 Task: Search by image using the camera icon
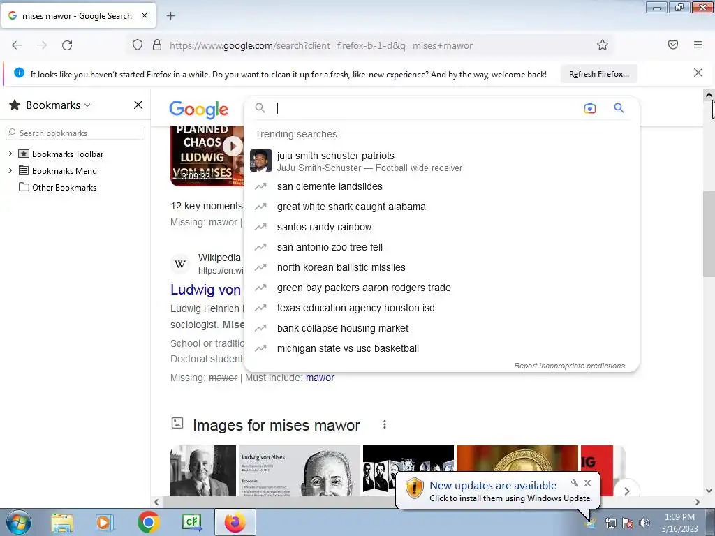pyautogui.click(x=589, y=108)
